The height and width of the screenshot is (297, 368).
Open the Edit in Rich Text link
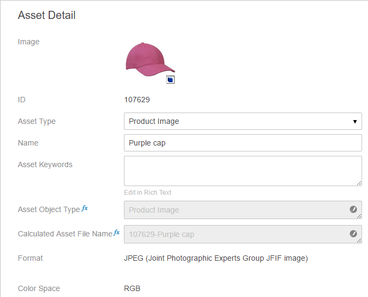point(148,193)
